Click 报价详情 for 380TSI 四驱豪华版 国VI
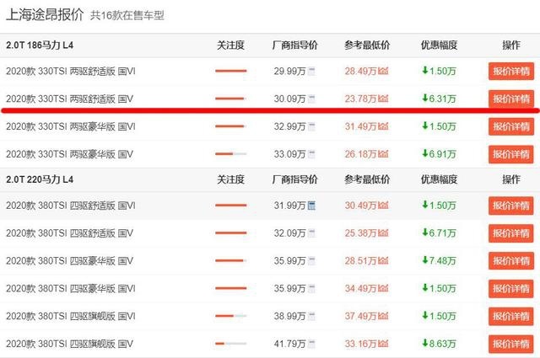The height and width of the screenshot is (358, 540). pos(511,288)
